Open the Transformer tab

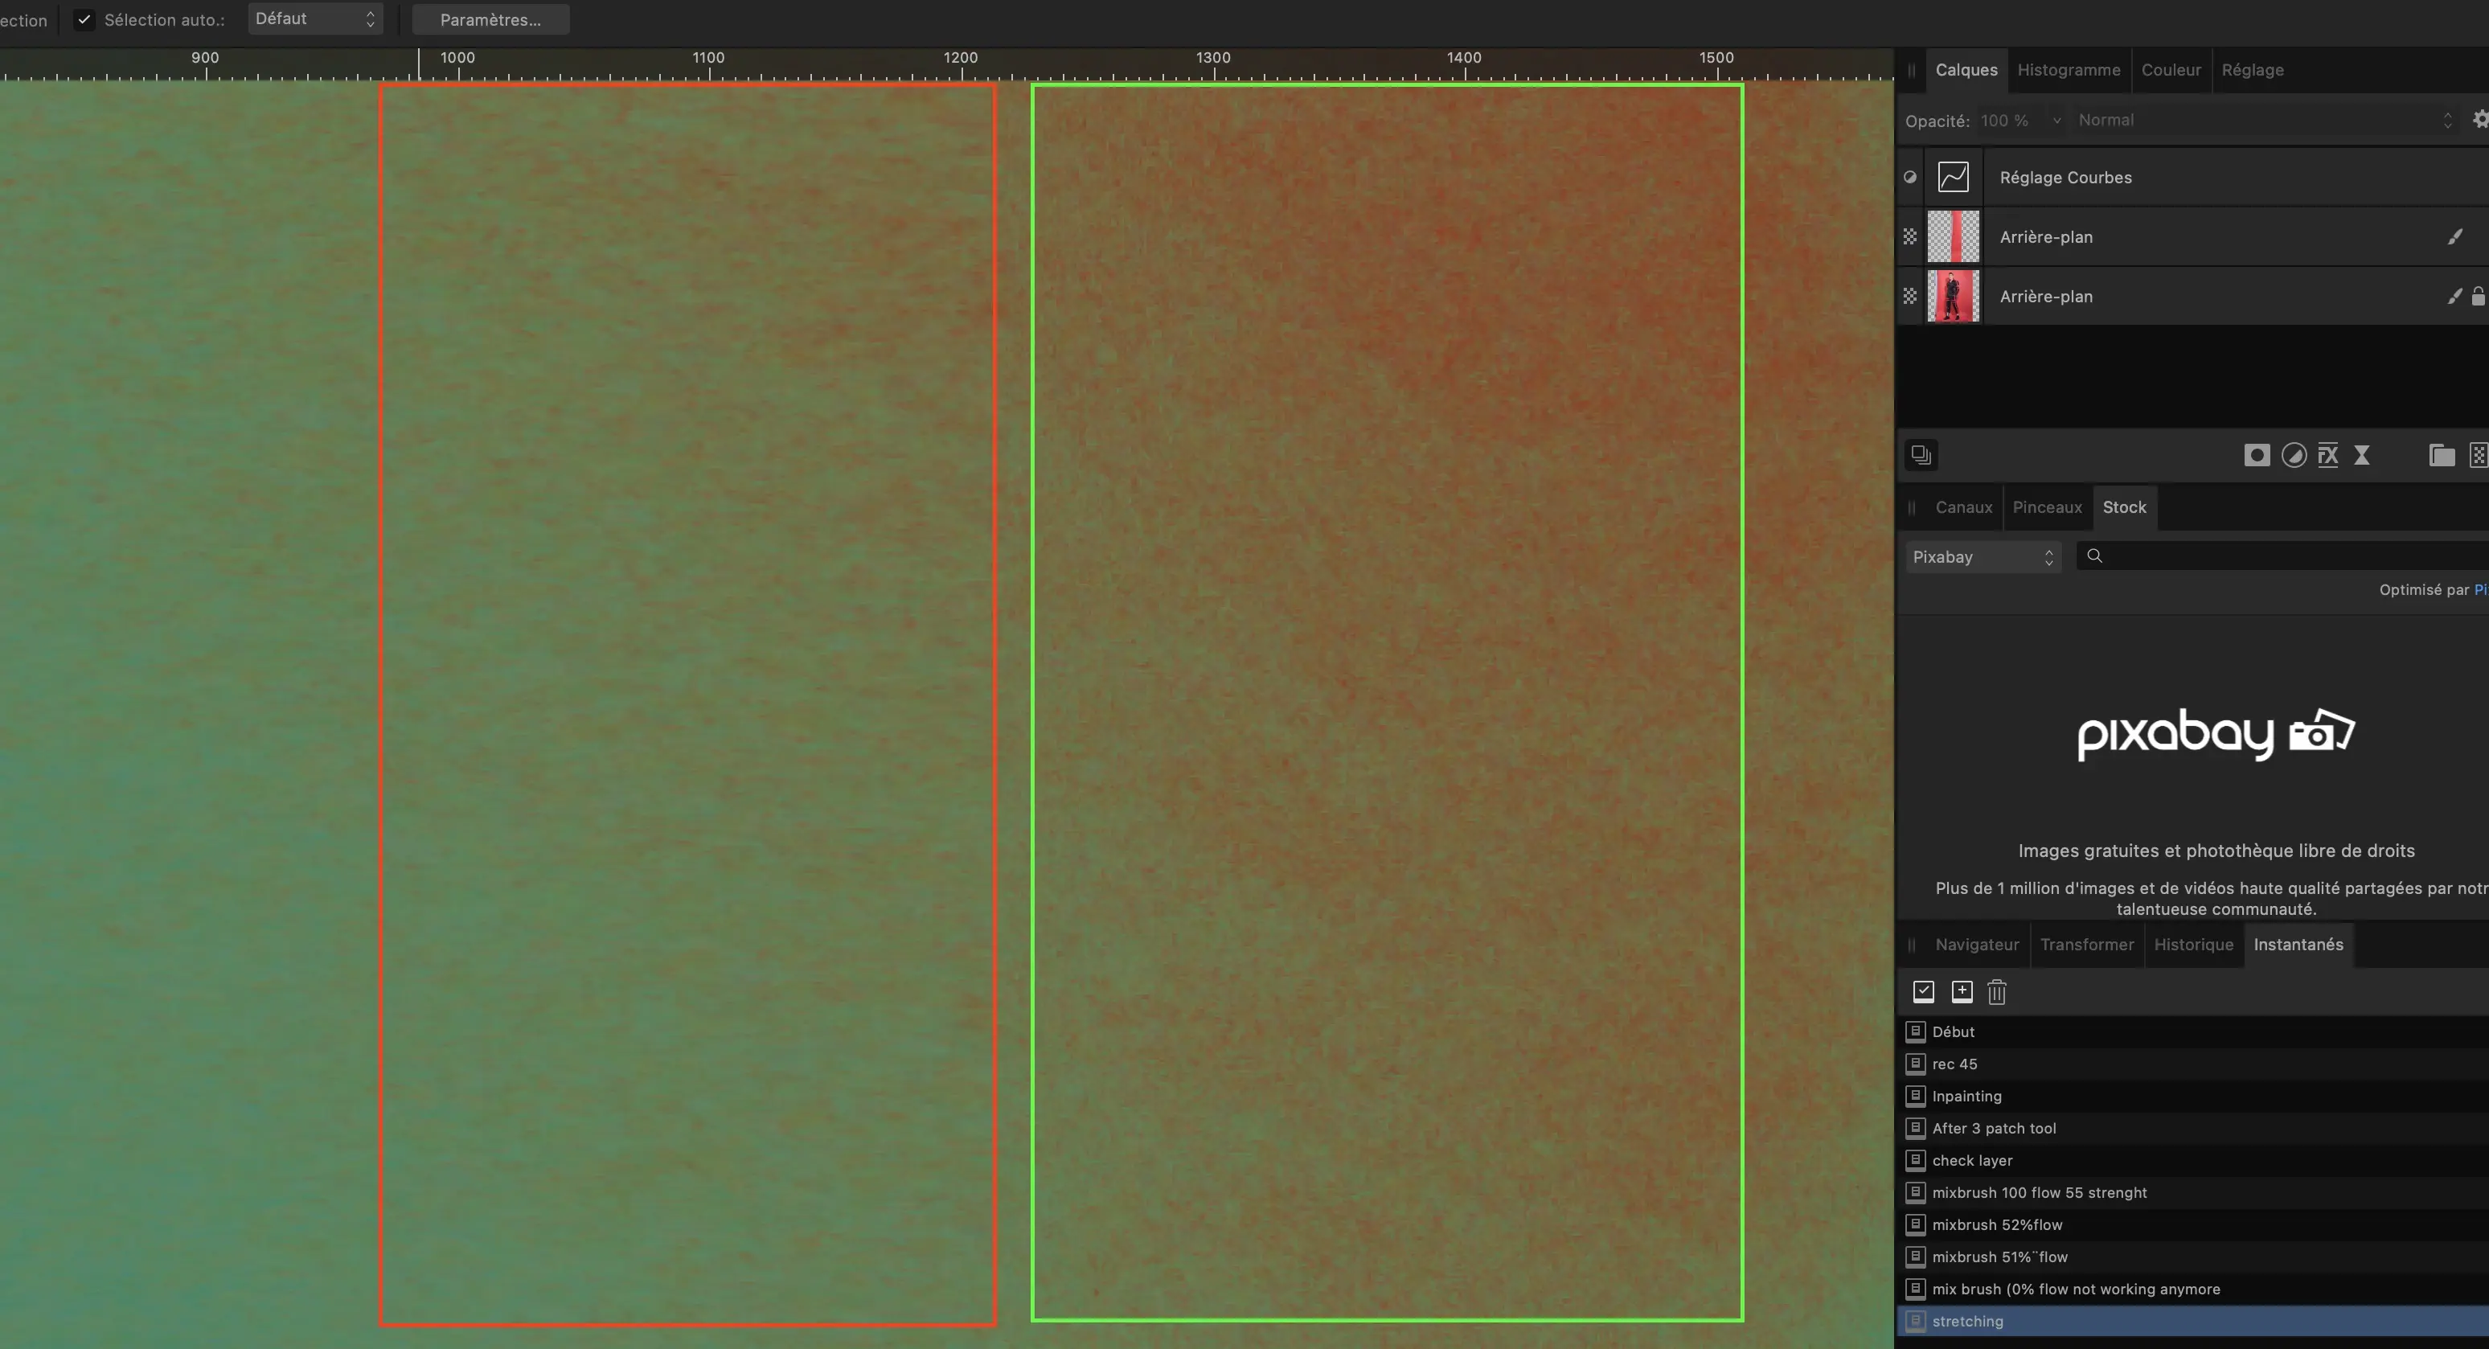pos(2087,944)
